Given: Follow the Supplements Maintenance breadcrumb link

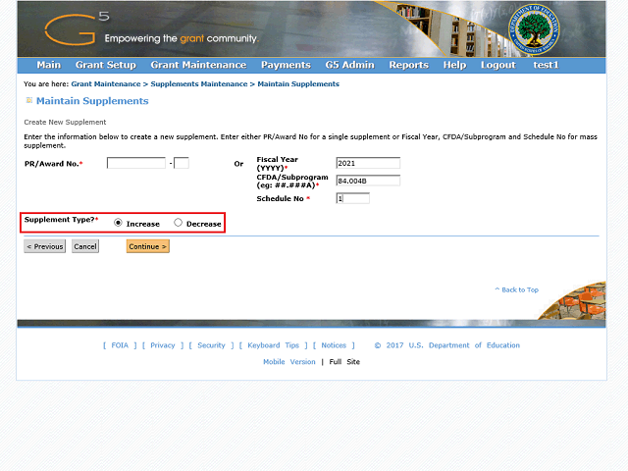Looking at the screenshot, I should click(x=199, y=84).
